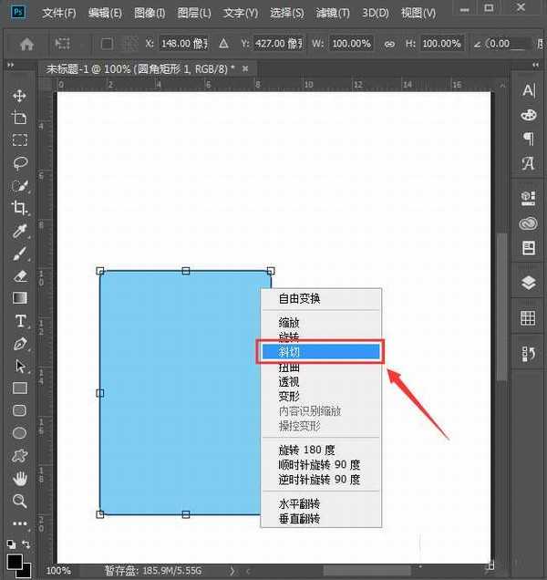Pick the Eyedropper tool
Image resolution: width=547 pixels, height=580 pixels.
19,231
